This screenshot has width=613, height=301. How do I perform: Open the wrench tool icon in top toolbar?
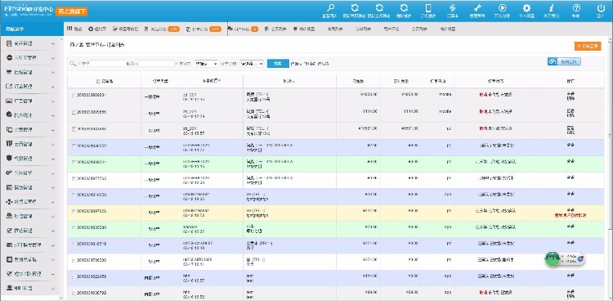click(x=477, y=8)
